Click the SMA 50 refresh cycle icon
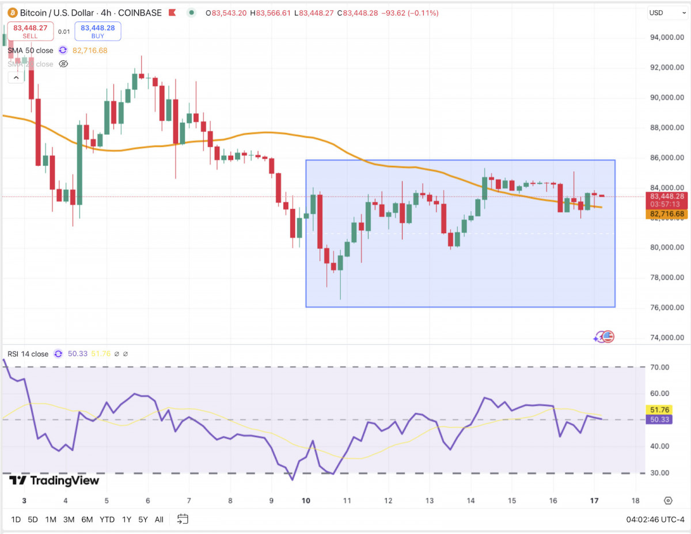Image resolution: width=691 pixels, height=534 pixels. (63, 50)
